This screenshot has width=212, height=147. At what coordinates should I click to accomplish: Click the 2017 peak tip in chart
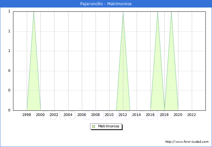click(x=158, y=12)
